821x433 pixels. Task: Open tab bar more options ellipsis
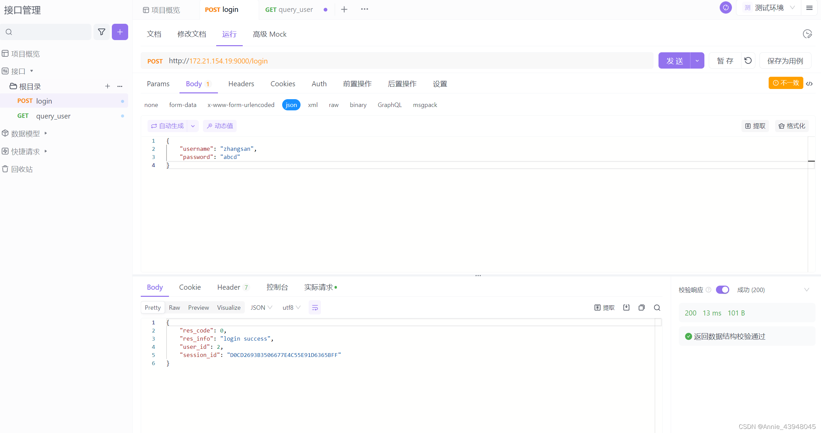(364, 9)
